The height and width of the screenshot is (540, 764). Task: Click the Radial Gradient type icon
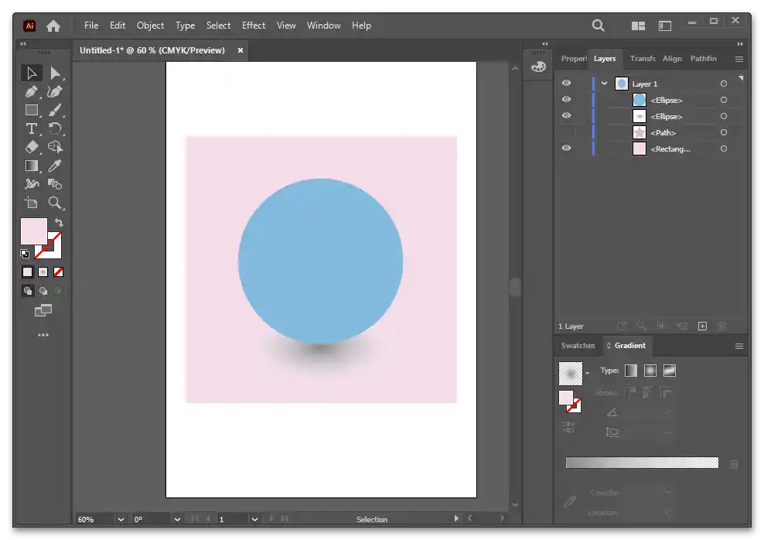tap(650, 371)
